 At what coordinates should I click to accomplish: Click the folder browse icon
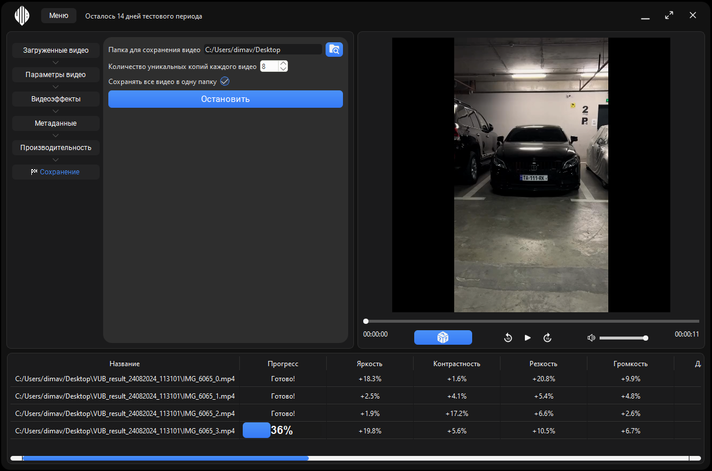[334, 50]
